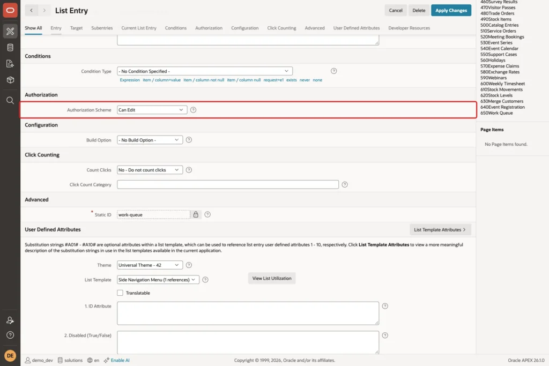Viewport: 549px width, 366px height.
Task: Open the sidebar Help question icon
Action: [10, 335]
